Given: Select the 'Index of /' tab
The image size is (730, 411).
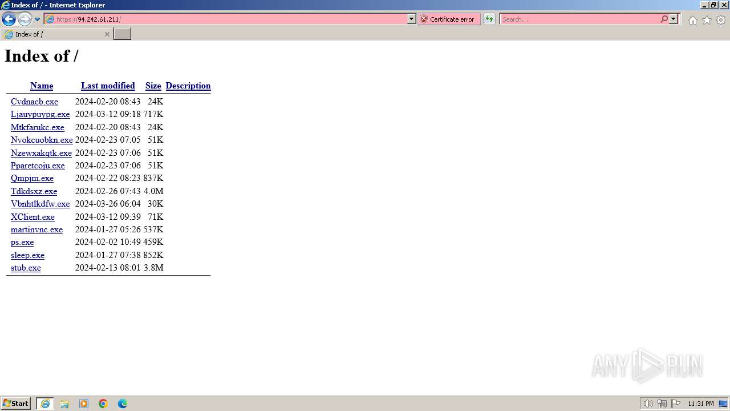Looking at the screenshot, I should pos(56,34).
